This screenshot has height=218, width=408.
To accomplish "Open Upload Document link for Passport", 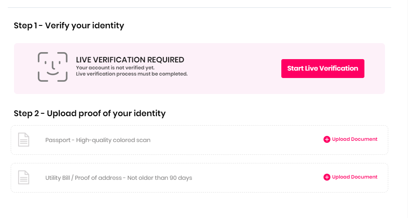I will (x=355, y=139).
